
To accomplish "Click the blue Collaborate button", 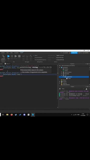I will [74, 53].
